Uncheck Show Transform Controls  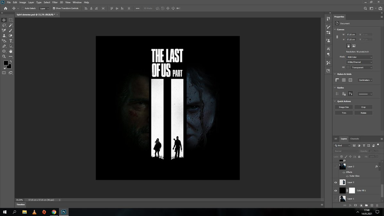click(54, 8)
